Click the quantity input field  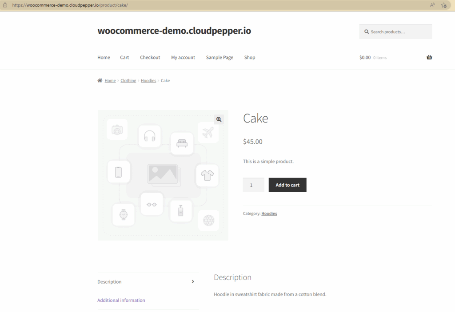tap(253, 185)
